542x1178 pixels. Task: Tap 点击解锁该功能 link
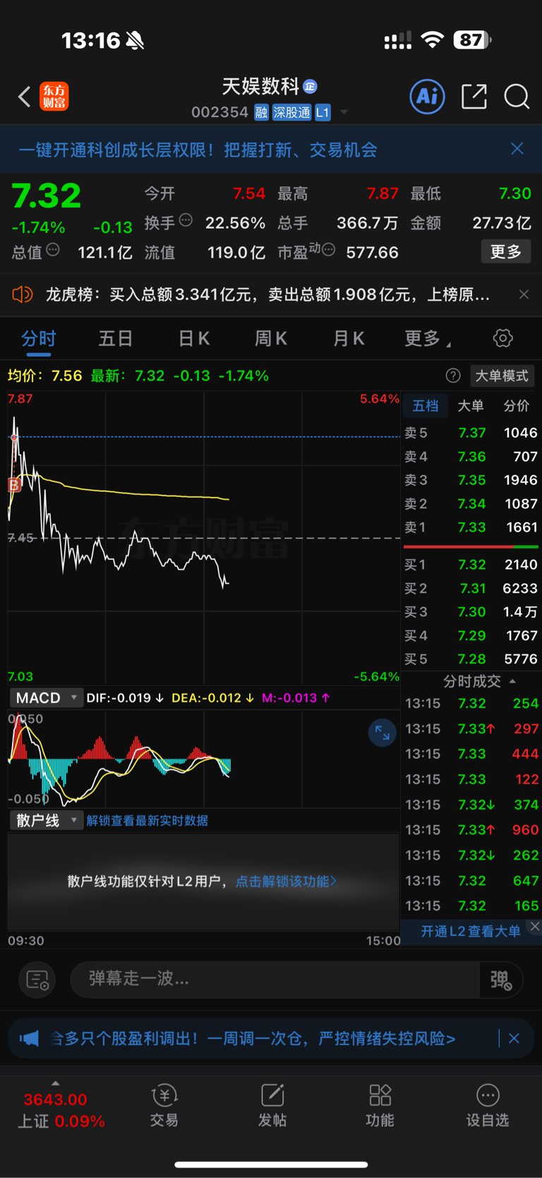[286, 882]
